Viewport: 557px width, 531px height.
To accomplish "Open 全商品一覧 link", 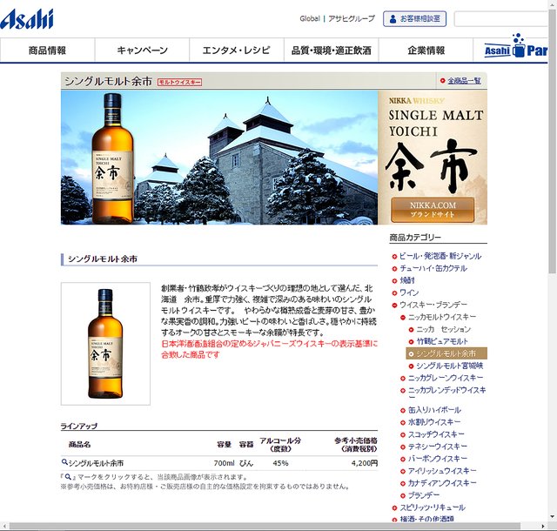I will (464, 81).
